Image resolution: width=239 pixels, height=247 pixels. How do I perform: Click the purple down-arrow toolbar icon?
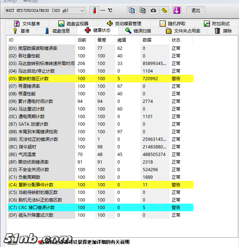click(177, 10)
